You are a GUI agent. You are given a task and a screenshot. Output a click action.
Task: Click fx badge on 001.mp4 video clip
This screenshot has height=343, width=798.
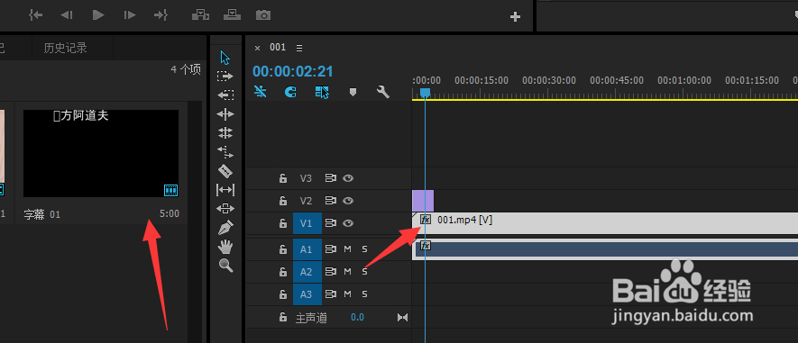click(x=426, y=220)
